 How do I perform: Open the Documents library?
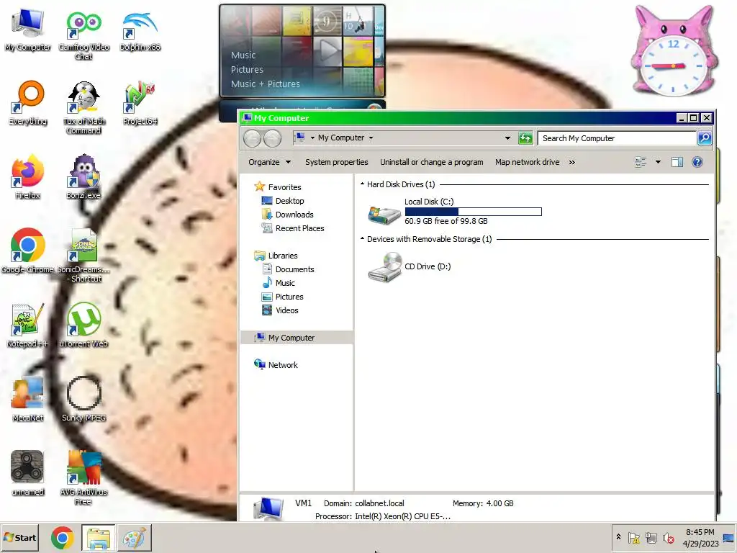[288, 269]
